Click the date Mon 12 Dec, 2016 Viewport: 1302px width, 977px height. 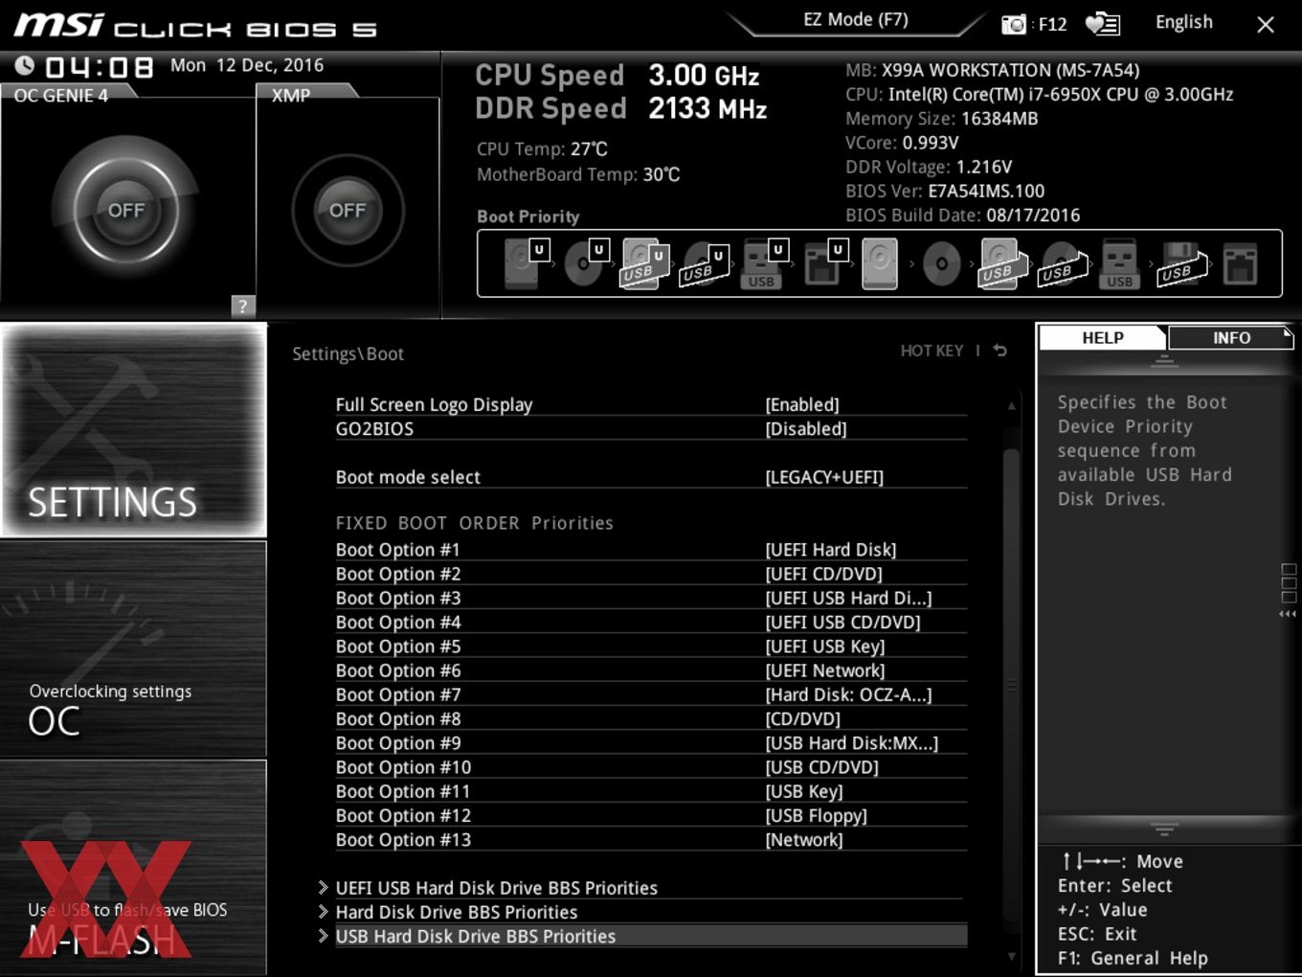247,65
